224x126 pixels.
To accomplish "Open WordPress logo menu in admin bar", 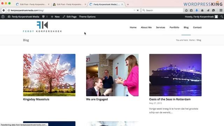I will tap(3, 16).
